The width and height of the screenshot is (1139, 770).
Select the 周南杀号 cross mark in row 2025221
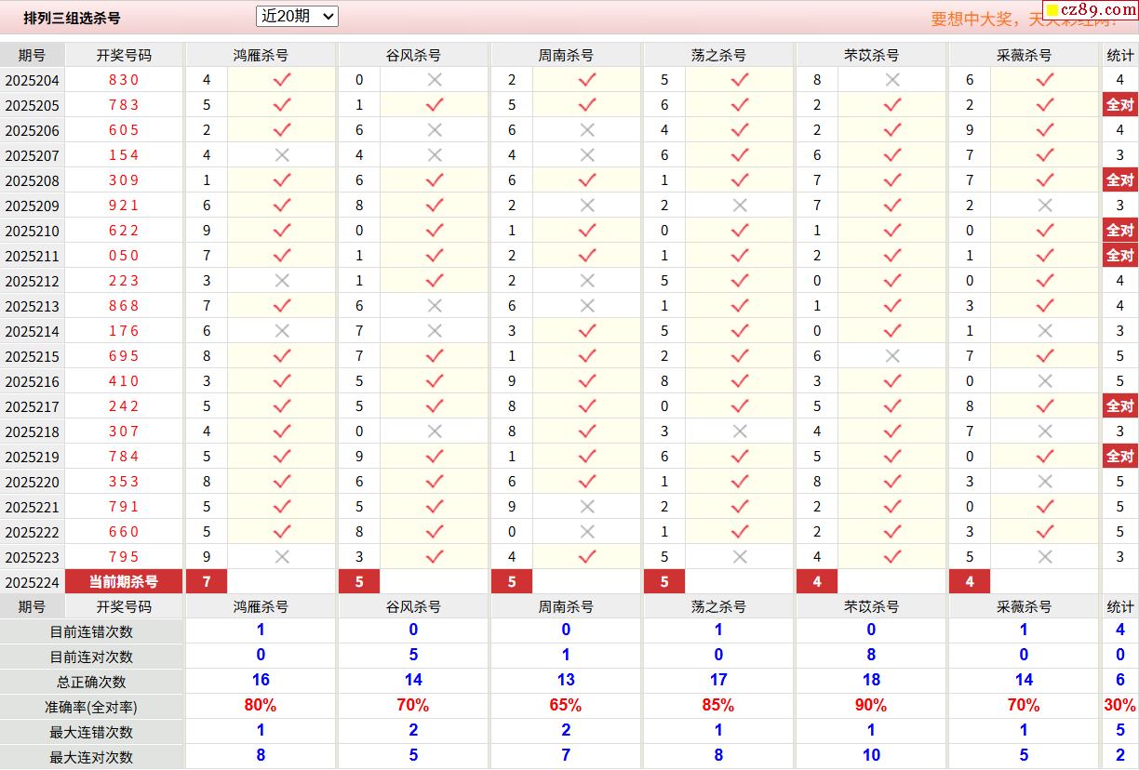tap(587, 507)
